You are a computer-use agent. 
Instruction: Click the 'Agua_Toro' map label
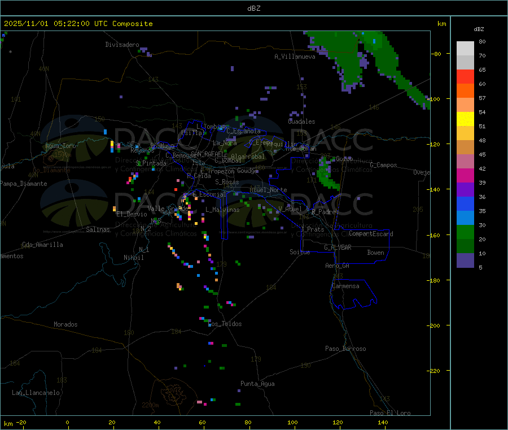coord(60,146)
